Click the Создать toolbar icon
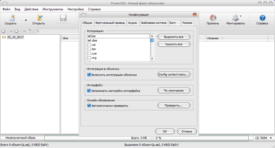 (x=12, y=18)
